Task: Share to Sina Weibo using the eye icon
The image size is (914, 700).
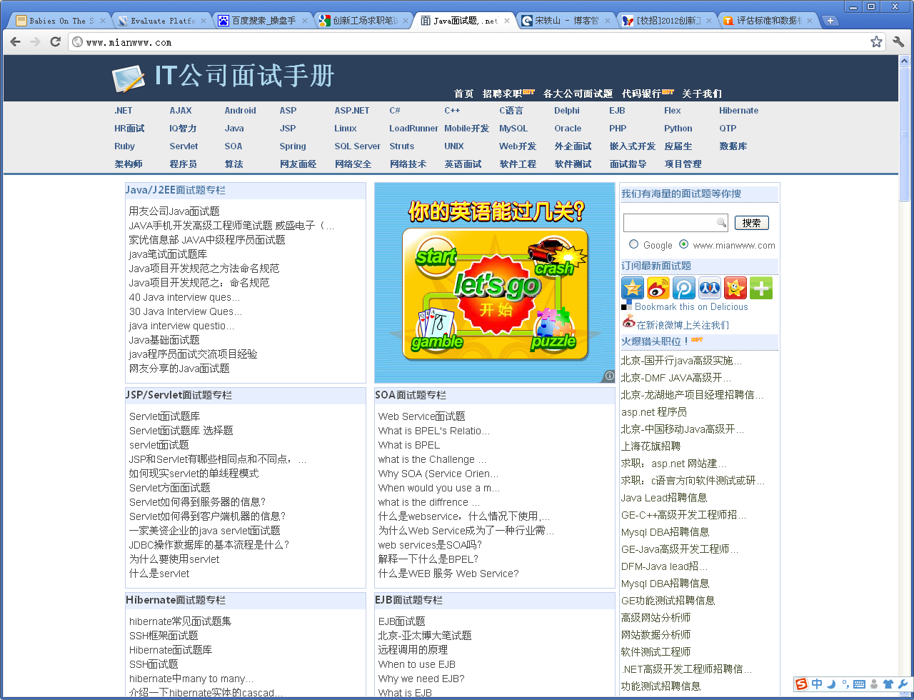Action: point(658,288)
